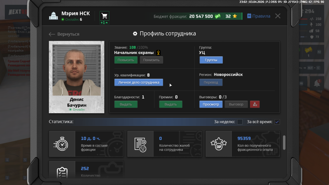Click the complaints count document icon
Screen dimensions: 329x185
[x=140, y=144]
